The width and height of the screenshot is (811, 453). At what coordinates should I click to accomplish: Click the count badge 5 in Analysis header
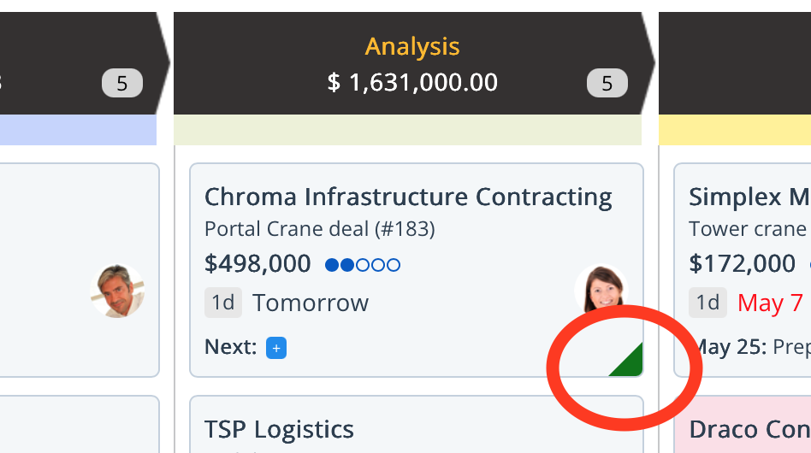[607, 83]
